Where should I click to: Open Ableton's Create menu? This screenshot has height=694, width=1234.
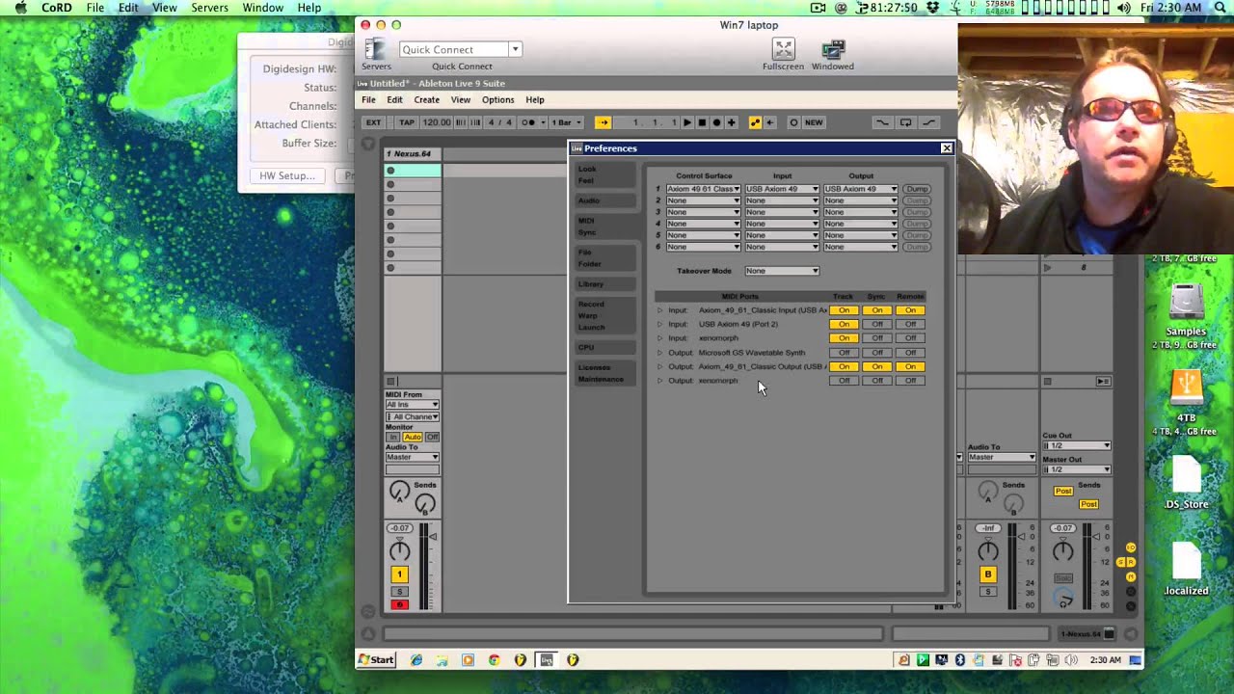tap(426, 99)
